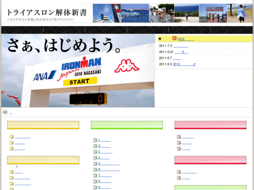The image size is (254, 190).
Task: Open green column link numbered 4
Action: click(x=104, y=158)
